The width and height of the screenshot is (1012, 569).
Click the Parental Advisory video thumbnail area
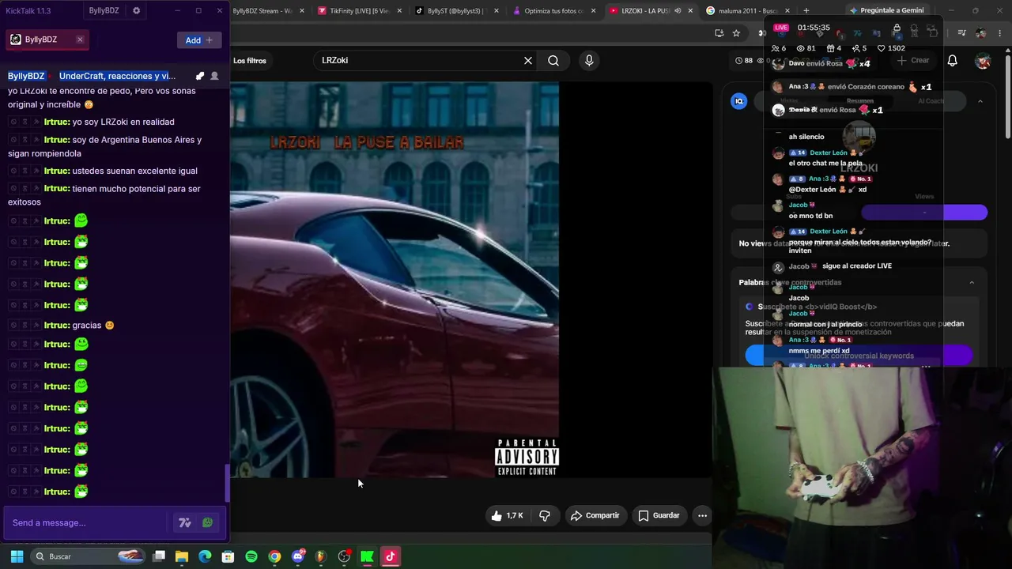pos(527,457)
